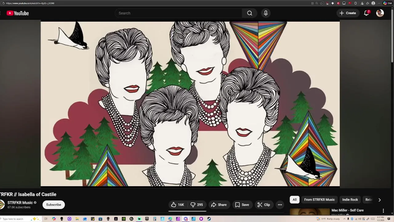
Task: Show hidden system tray icons
Action: coord(344,219)
